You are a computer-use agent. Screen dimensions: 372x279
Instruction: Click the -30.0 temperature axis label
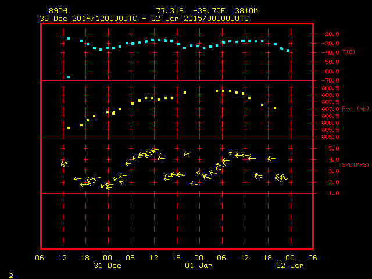(x=331, y=44)
